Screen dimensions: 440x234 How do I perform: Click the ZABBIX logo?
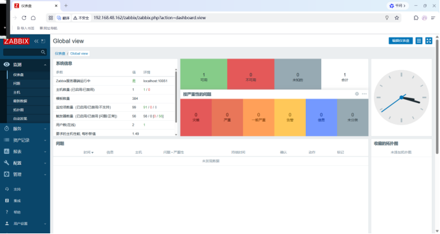coord(17,41)
